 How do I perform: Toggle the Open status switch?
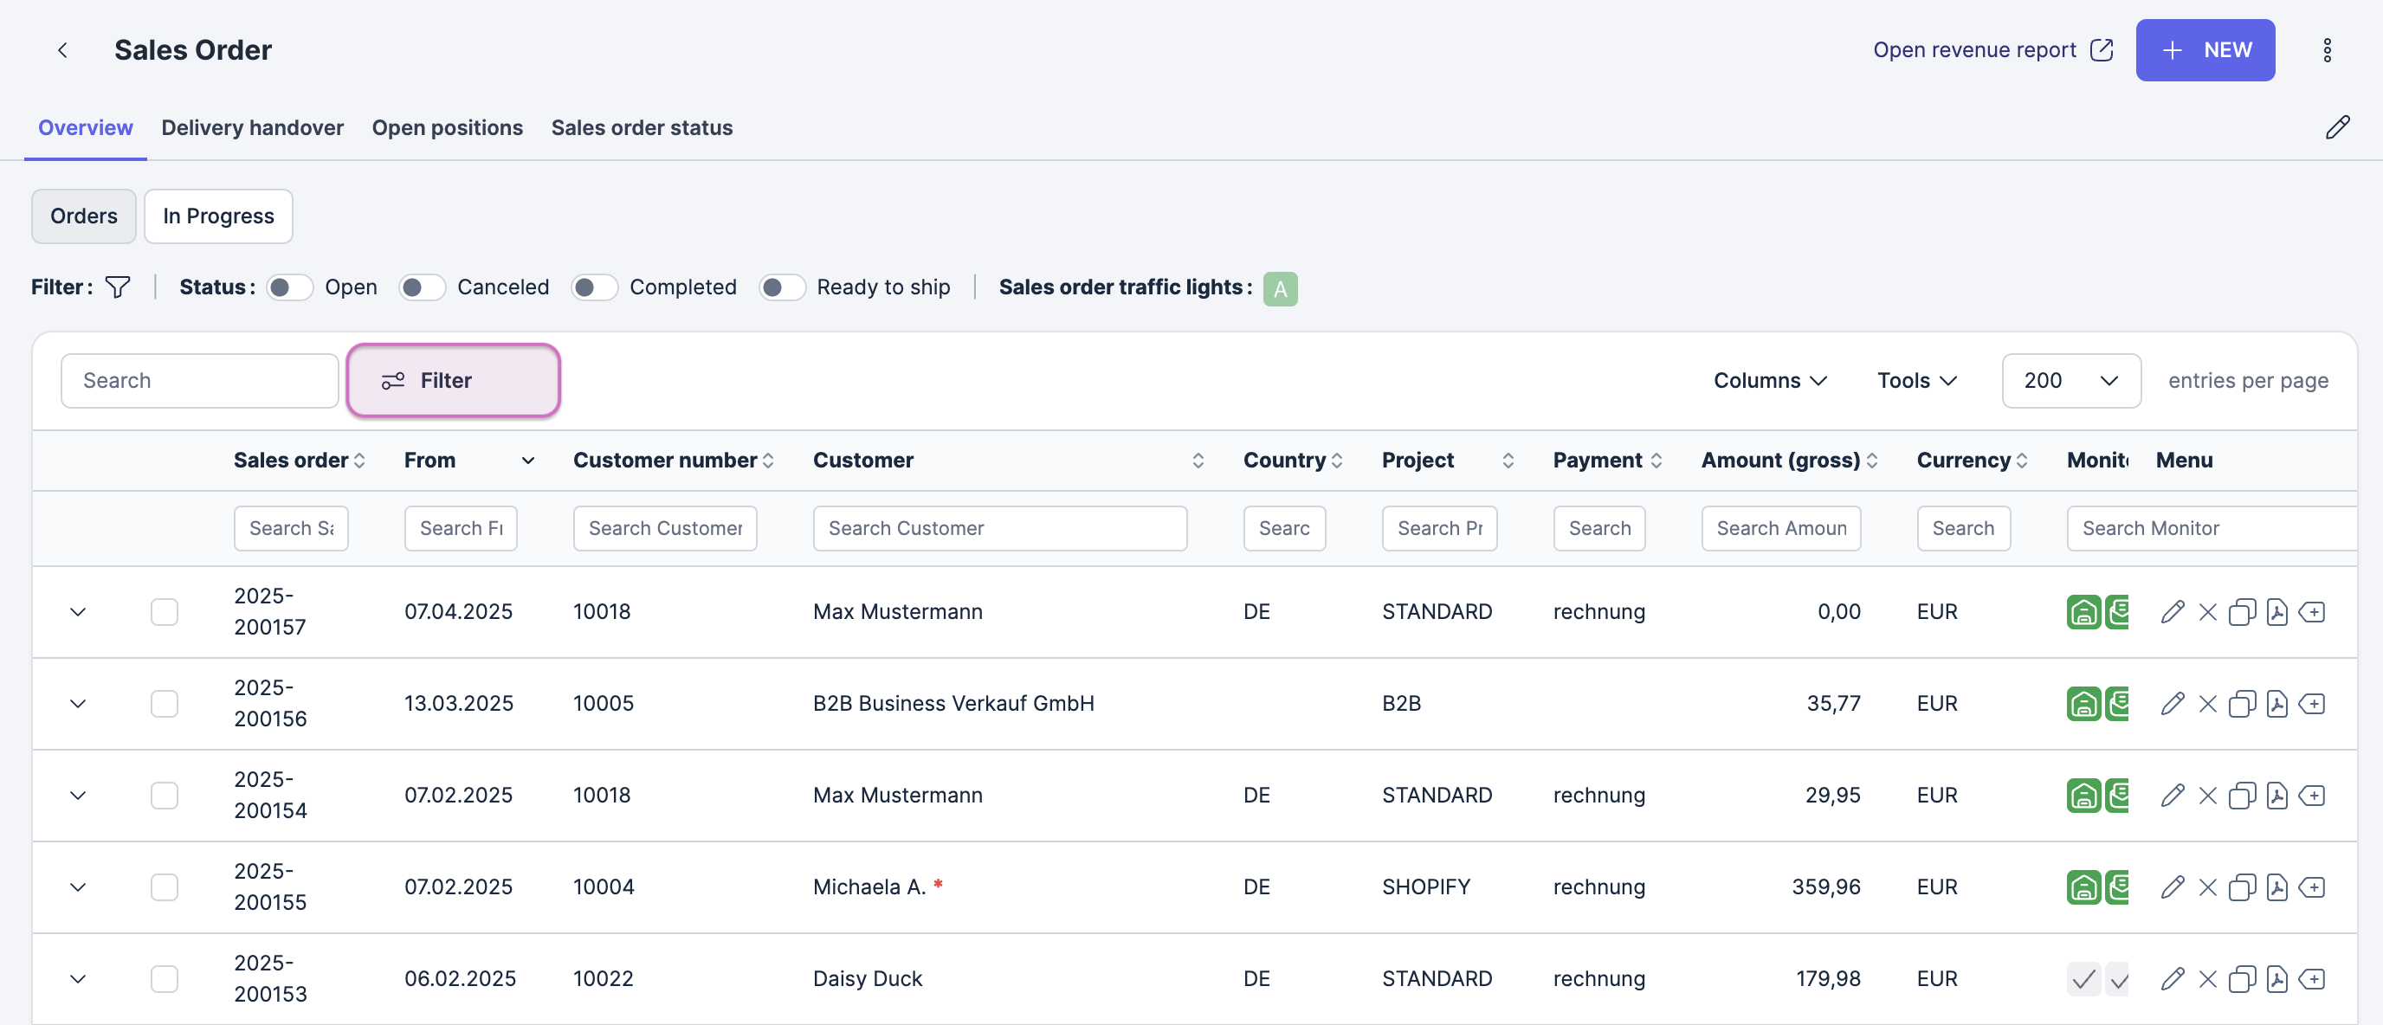click(x=289, y=287)
